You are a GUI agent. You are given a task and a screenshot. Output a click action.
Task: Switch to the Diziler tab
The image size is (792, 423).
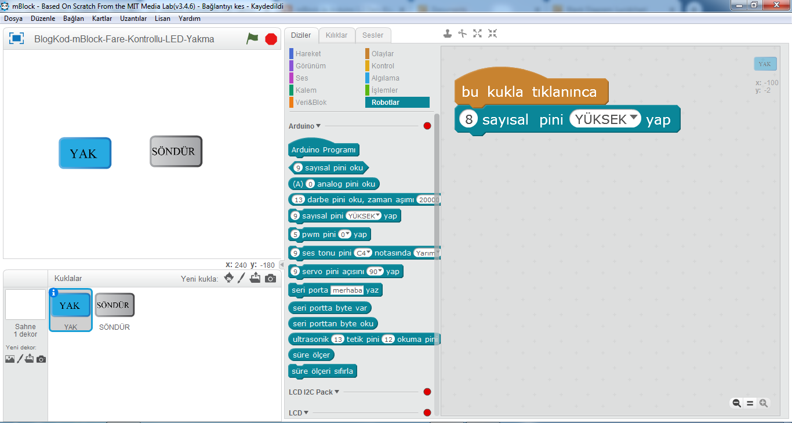point(301,35)
